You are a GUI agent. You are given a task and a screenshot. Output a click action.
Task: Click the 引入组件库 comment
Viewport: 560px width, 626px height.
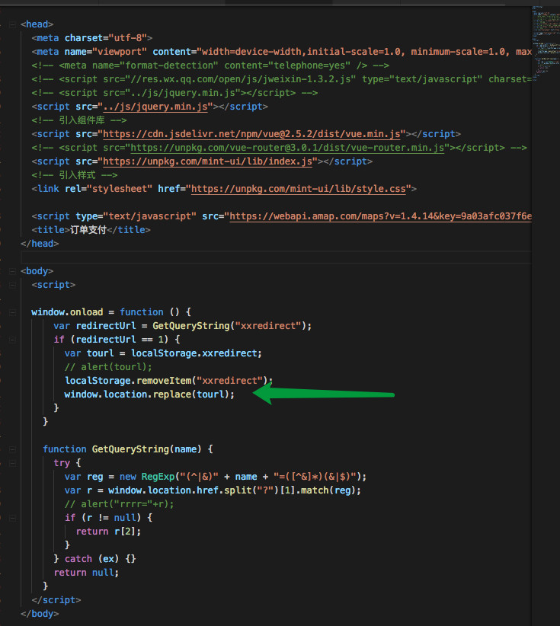click(79, 120)
